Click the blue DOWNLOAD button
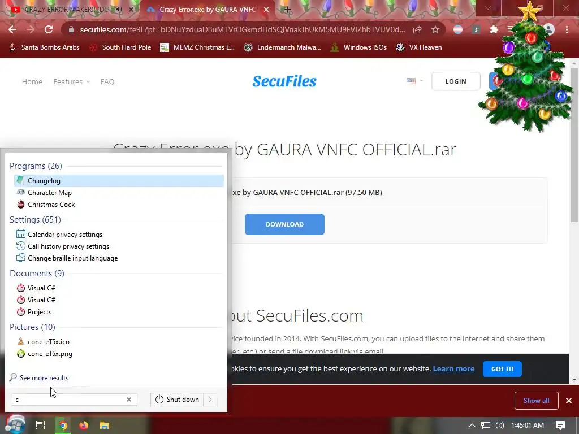 [285, 224]
